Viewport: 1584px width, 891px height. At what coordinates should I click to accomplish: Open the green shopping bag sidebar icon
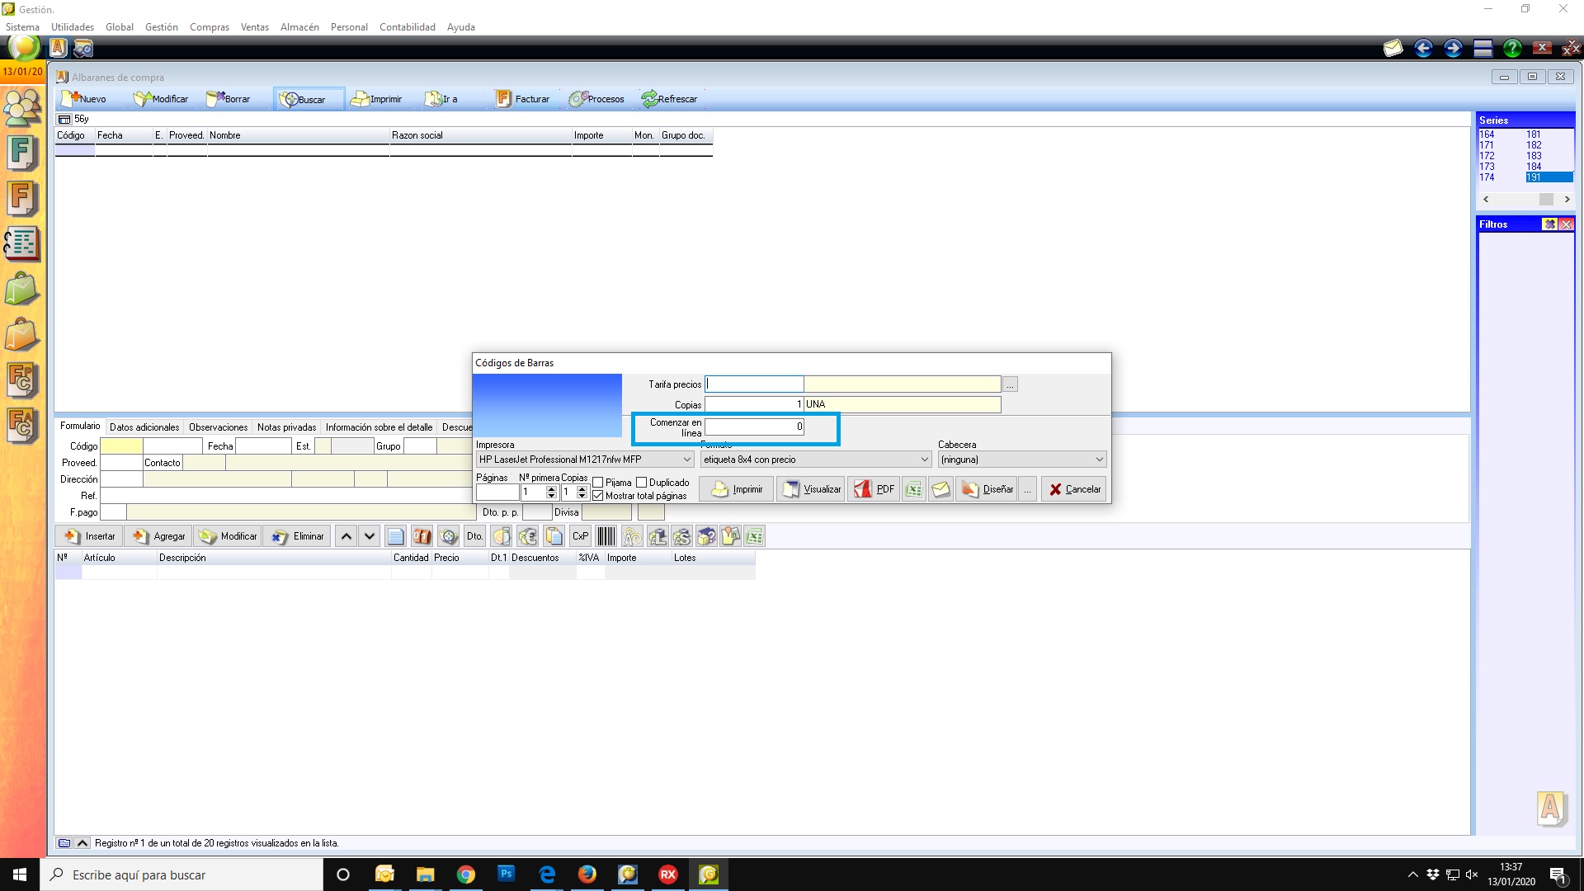pyautogui.click(x=22, y=289)
